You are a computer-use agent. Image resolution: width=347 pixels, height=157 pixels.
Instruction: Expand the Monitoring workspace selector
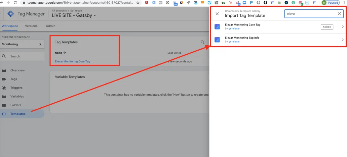pos(22,44)
